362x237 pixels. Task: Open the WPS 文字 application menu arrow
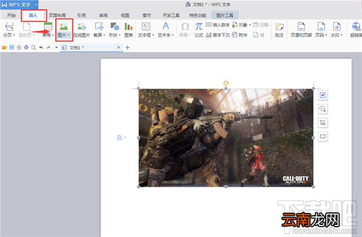(36, 5)
